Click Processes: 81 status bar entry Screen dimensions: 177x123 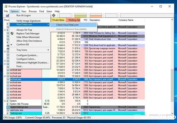(59, 118)
